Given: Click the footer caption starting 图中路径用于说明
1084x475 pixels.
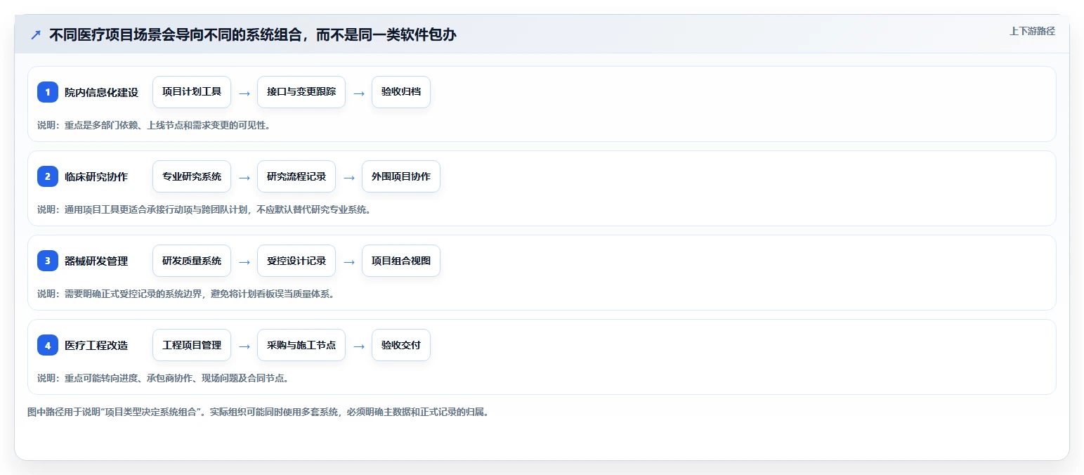Looking at the screenshot, I should point(258,412).
